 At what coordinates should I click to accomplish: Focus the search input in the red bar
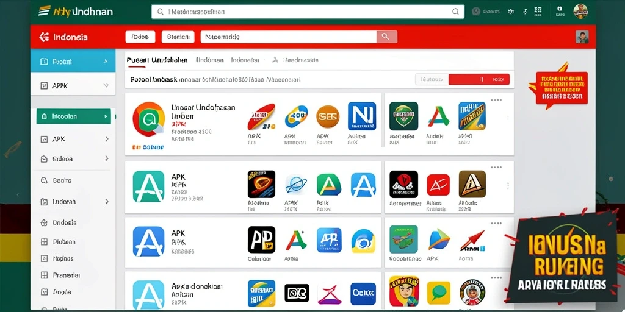point(289,37)
